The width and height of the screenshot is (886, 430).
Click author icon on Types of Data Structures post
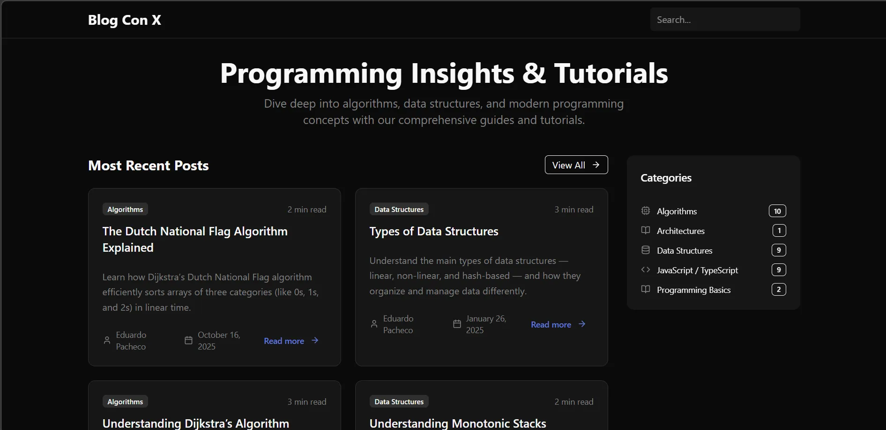click(374, 324)
